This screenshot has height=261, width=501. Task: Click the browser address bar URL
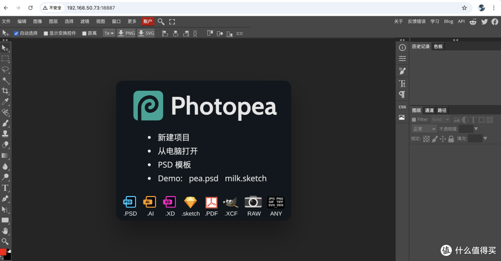(x=91, y=8)
